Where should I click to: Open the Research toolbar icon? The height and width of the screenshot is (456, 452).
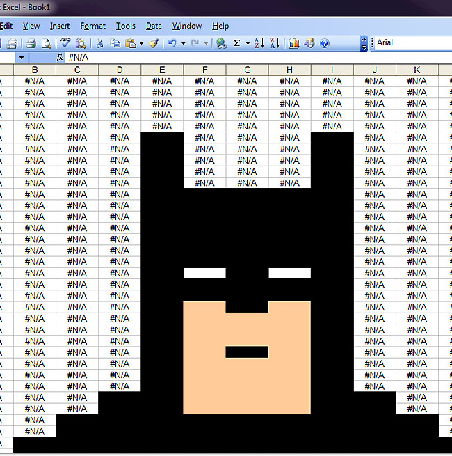pos(81,44)
